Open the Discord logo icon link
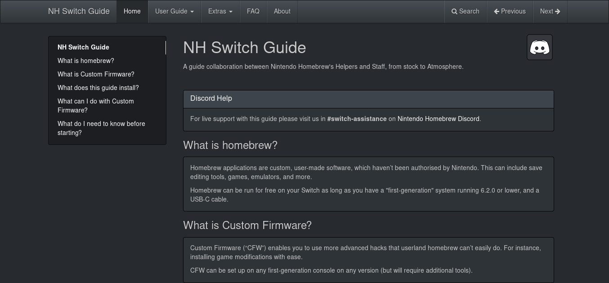Image resolution: width=609 pixels, height=283 pixels. [x=540, y=47]
